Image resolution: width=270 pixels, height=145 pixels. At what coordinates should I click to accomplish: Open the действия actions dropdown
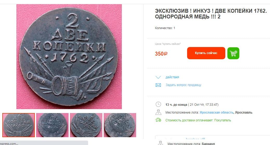[x=172, y=77]
